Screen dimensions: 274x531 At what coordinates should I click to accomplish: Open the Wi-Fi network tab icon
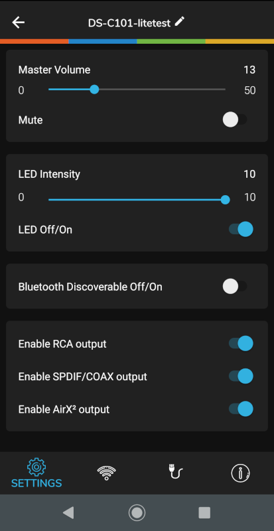[106, 473]
